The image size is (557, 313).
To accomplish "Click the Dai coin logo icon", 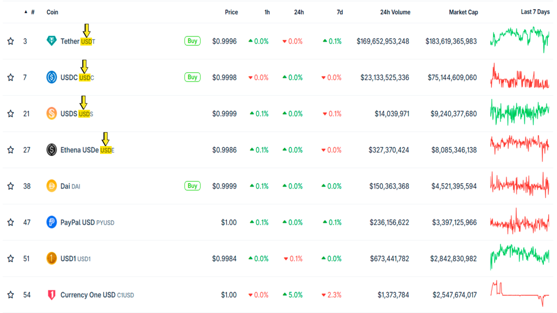I will click(x=52, y=186).
